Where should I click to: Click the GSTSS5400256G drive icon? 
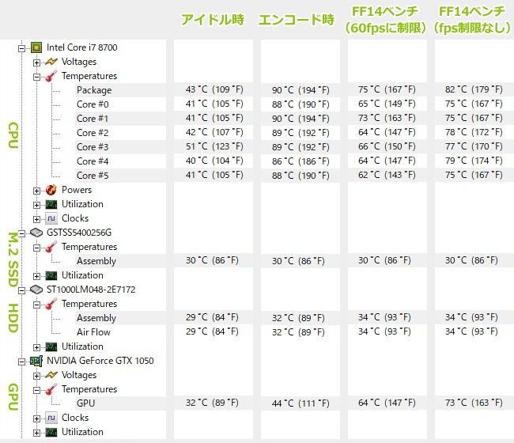click(36, 233)
